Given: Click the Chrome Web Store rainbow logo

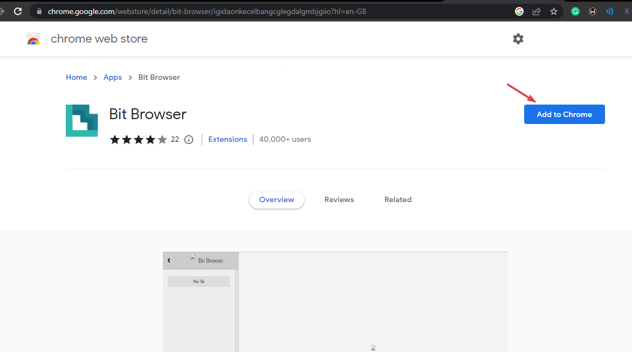Looking at the screenshot, I should [x=33, y=39].
